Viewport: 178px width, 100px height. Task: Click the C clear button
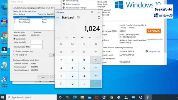tap(84, 44)
